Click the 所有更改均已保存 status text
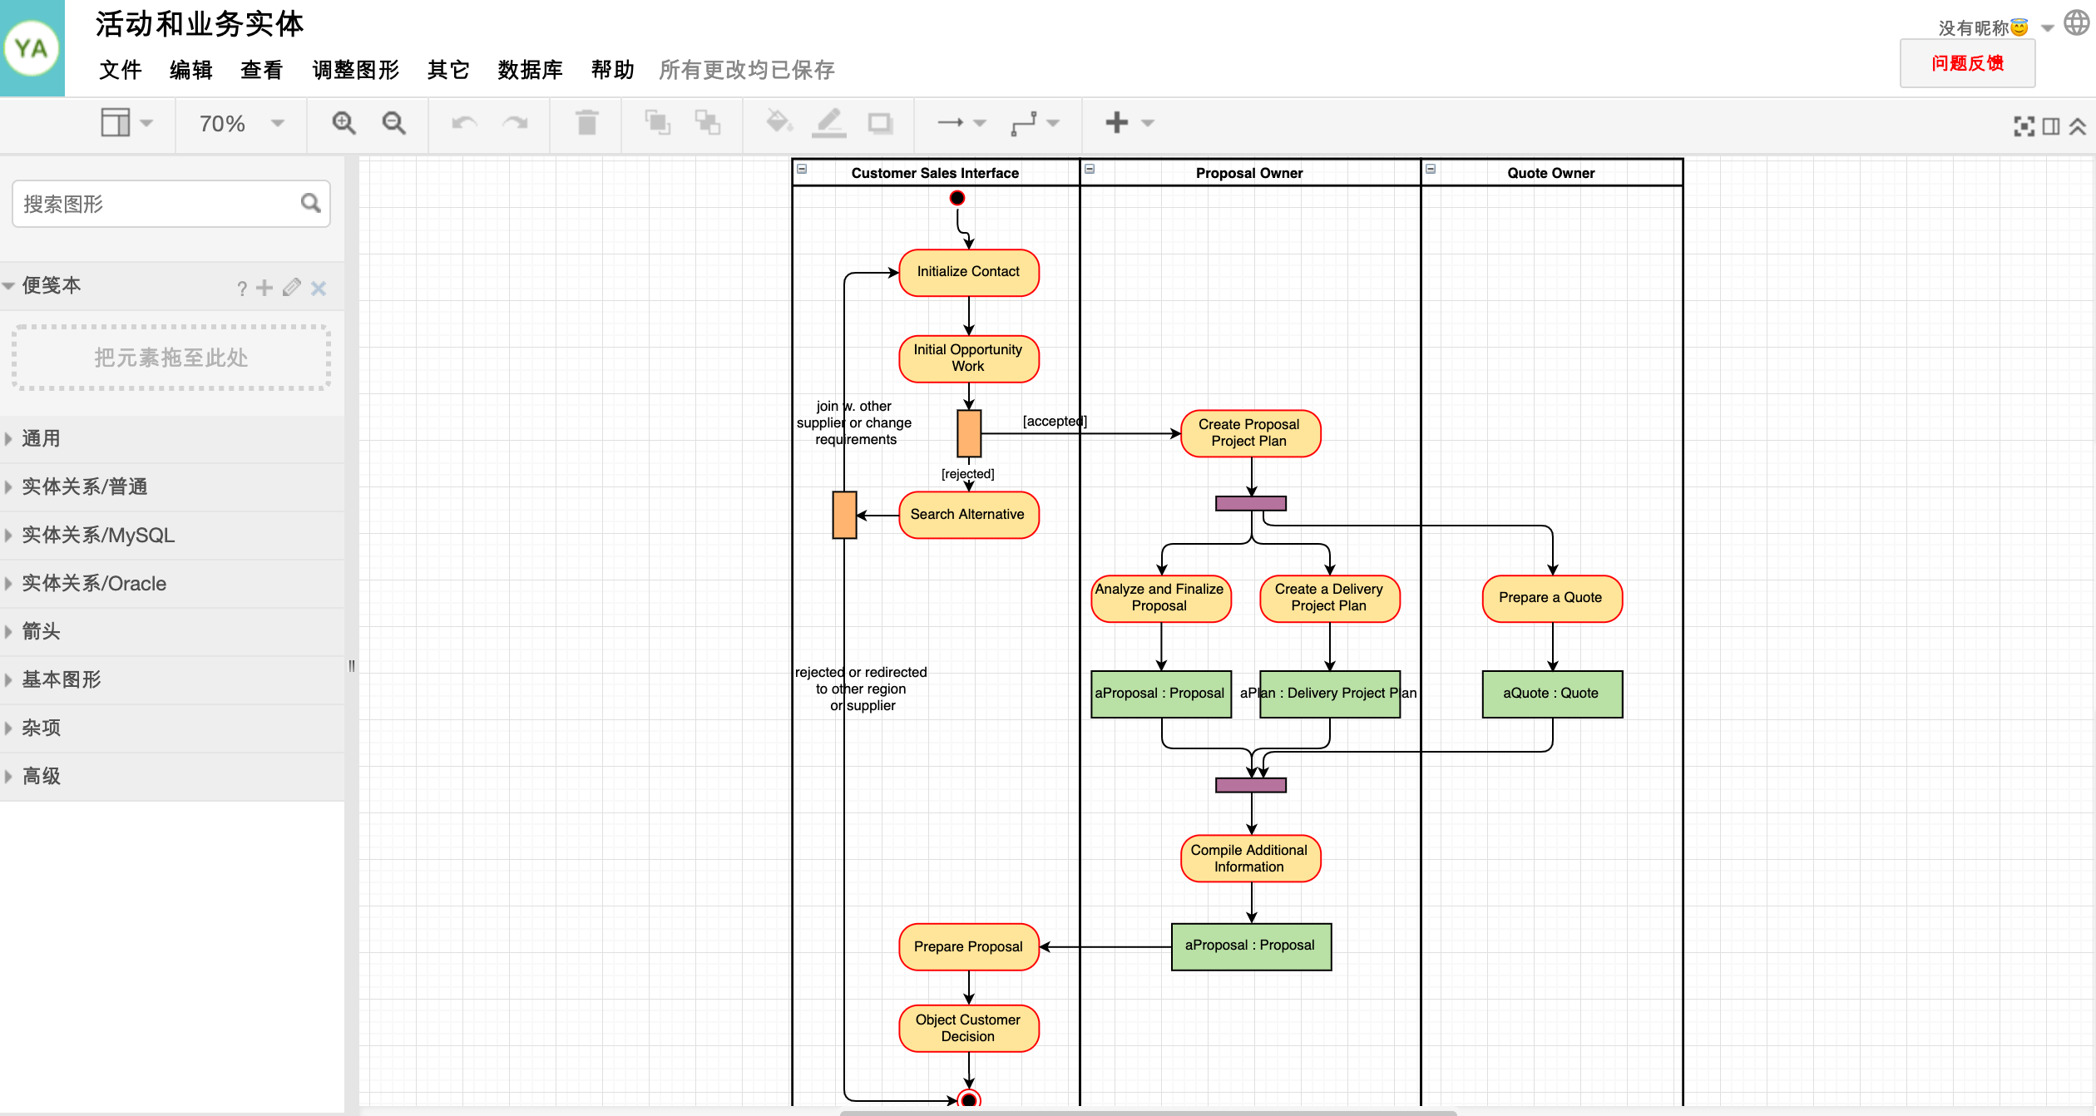This screenshot has height=1116, width=2096. point(747,70)
